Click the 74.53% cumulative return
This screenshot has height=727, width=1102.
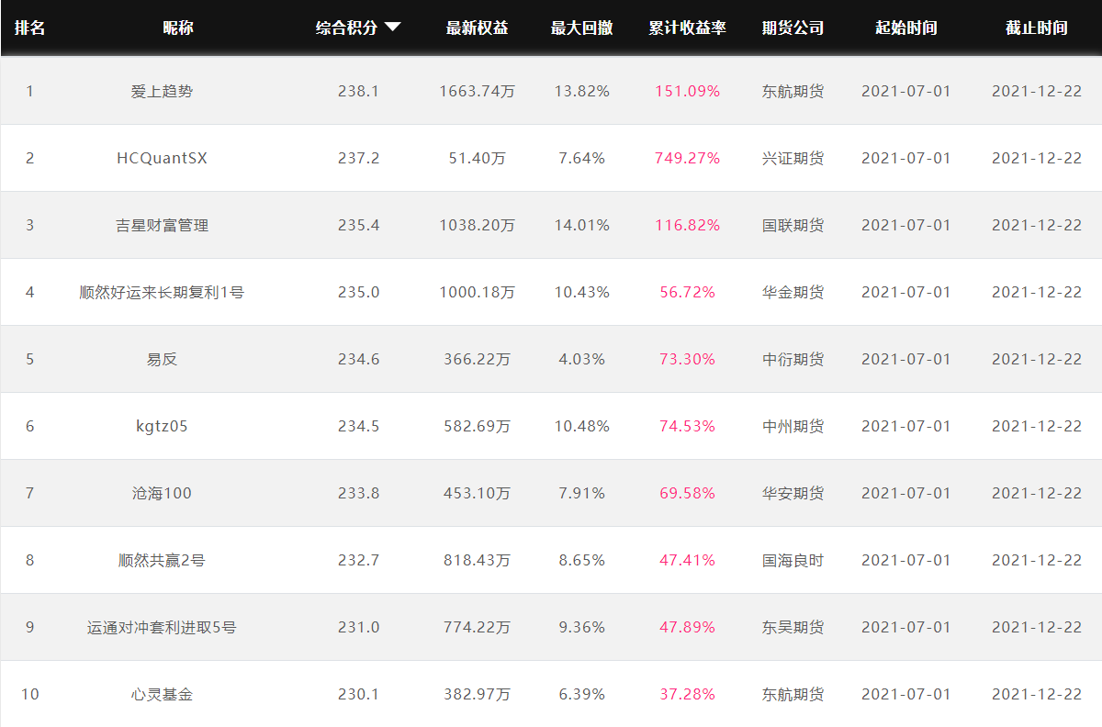coord(687,426)
